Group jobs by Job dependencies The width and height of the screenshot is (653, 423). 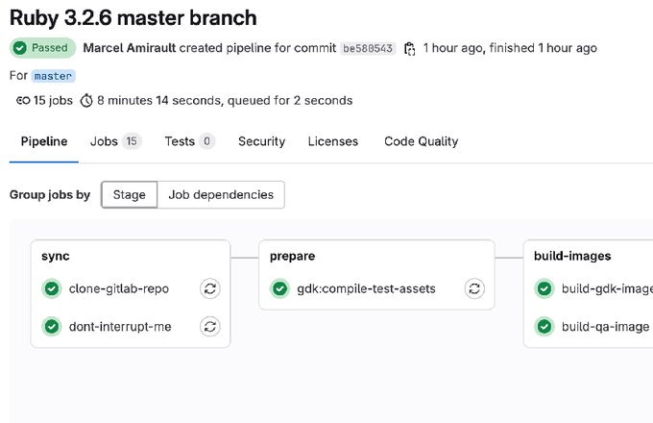pos(221,194)
